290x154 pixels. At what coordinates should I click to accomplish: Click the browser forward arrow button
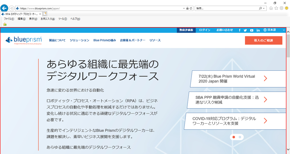click(x=12, y=8)
